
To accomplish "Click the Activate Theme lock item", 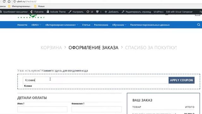I will [x=56, y=12].
